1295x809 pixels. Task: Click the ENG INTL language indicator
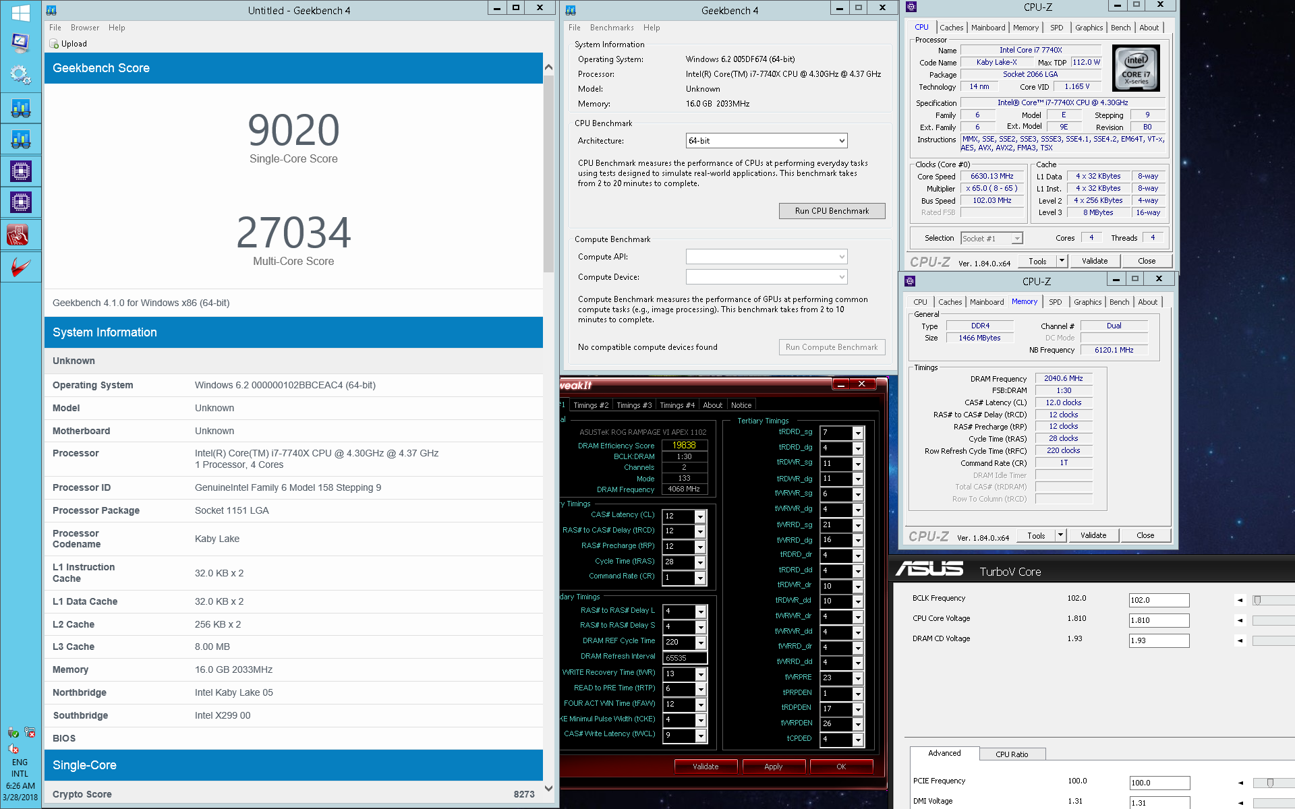20,768
